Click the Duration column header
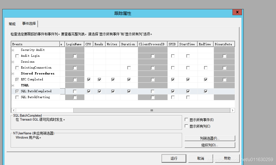This screenshot has width=276, height=165. [129, 44]
